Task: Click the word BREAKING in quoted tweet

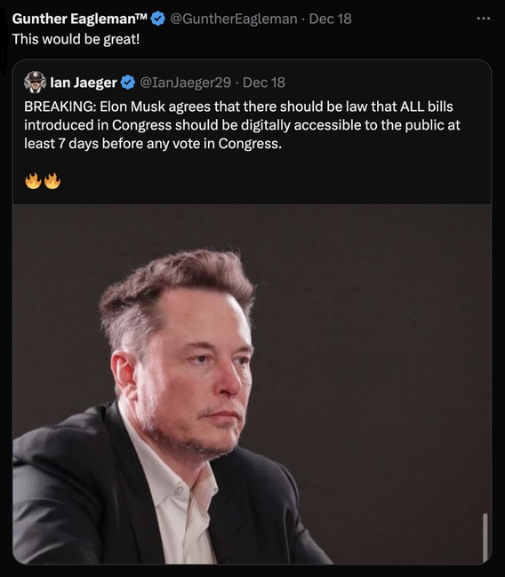Action: click(60, 107)
